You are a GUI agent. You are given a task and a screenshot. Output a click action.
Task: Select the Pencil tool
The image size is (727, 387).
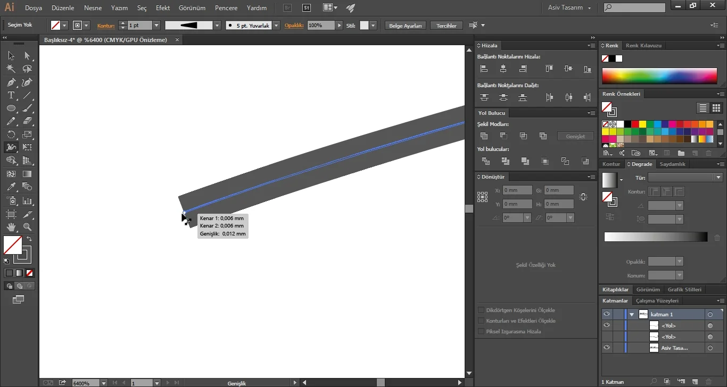pos(11,121)
